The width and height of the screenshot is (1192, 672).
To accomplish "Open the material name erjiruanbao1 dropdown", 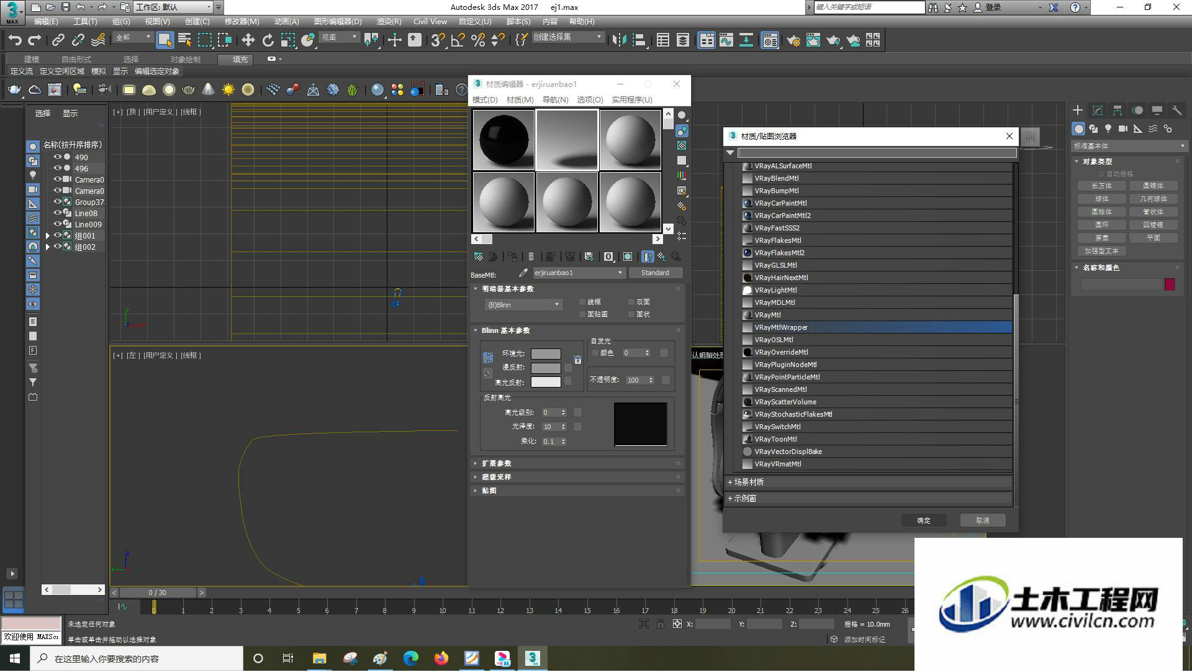I will (579, 273).
